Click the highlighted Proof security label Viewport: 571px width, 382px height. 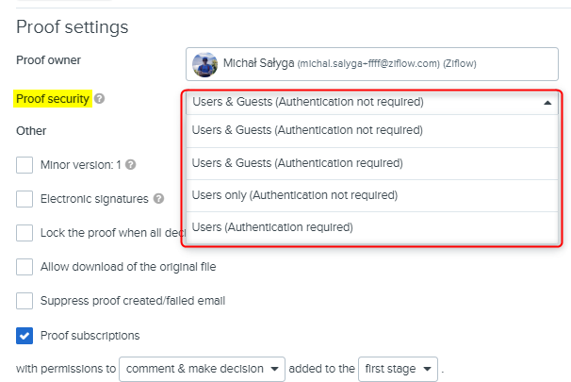[x=53, y=98]
